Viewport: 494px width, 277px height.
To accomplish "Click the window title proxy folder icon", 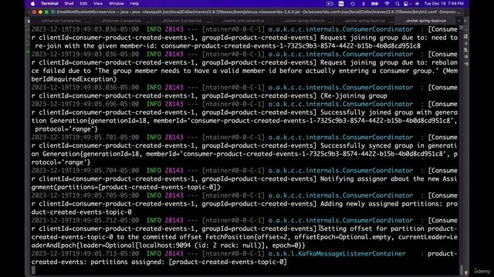I will tap(53, 12).
